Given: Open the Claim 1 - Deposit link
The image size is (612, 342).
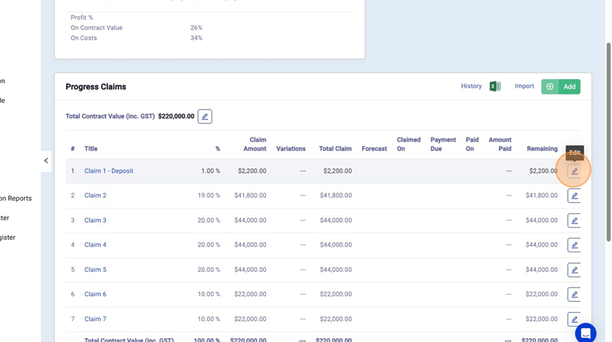Looking at the screenshot, I should 109,171.
